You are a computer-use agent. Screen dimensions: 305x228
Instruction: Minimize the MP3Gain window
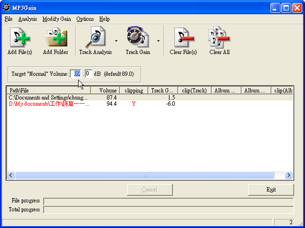click(275, 8)
